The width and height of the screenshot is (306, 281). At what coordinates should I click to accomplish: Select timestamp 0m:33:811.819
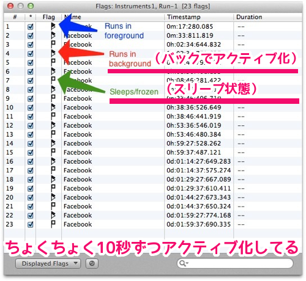190,35
